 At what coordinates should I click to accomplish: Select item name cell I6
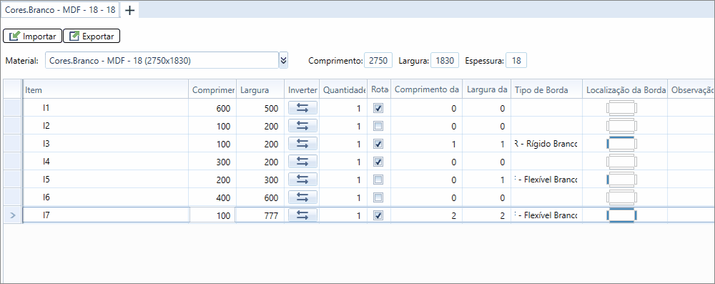click(x=105, y=197)
